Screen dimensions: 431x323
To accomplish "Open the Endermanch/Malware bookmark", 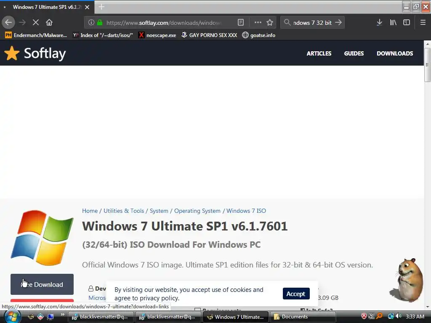I will click(36, 35).
